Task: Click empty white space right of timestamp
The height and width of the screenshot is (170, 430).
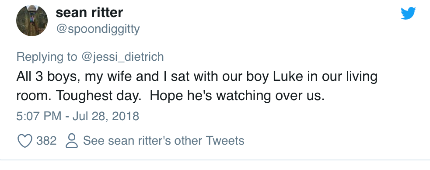Action: (x=274, y=116)
